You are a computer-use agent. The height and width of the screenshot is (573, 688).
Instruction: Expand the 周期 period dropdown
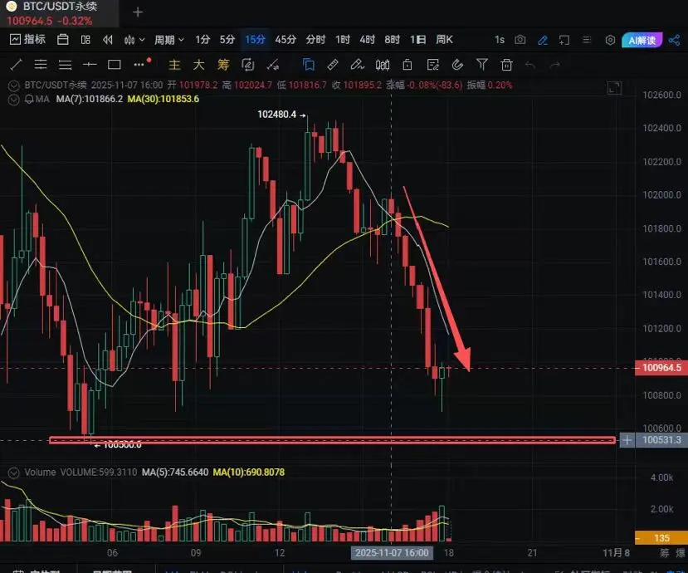pos(169,40)
